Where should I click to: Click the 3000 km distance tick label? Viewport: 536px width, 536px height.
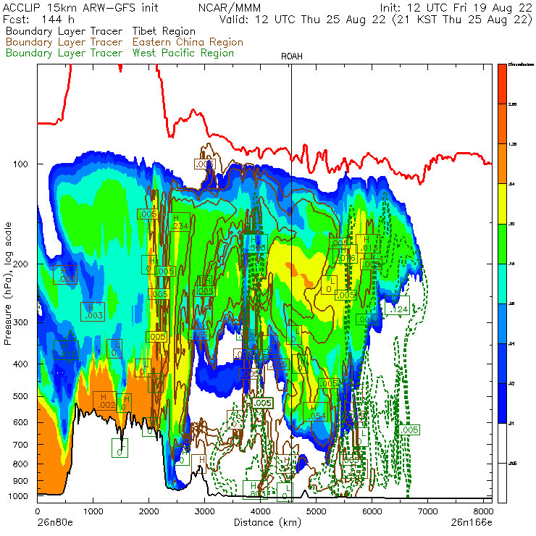click(x=204, y=511)
